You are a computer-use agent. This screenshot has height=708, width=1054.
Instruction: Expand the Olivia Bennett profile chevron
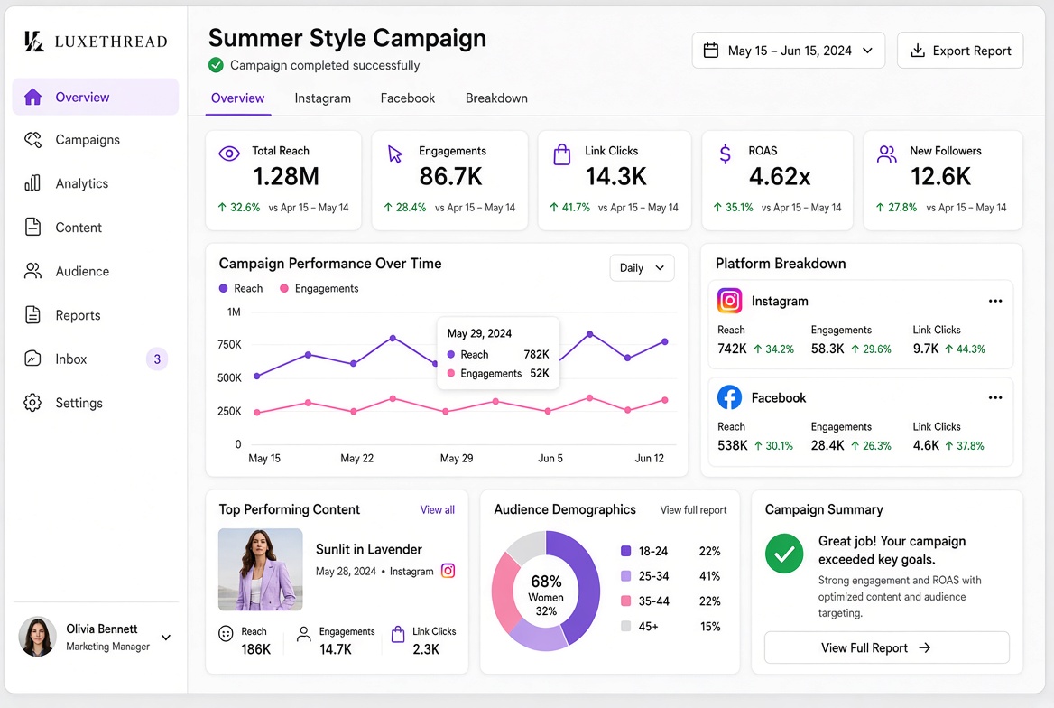pyautogui.click(x=166, y=637)
